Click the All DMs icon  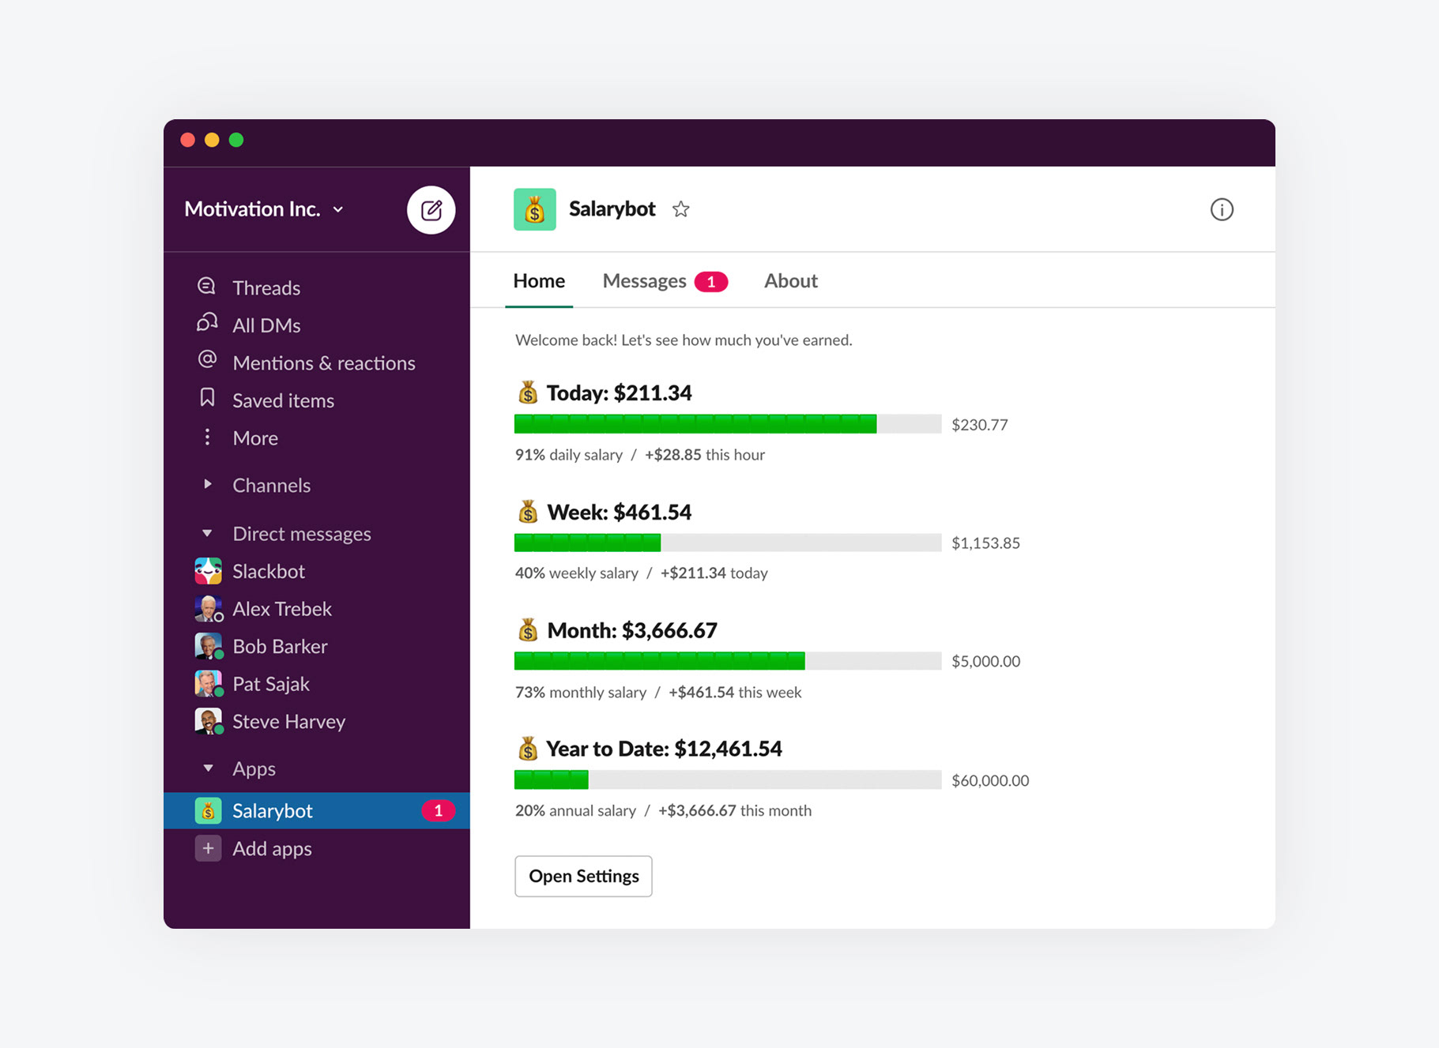(x=207, y=323)
